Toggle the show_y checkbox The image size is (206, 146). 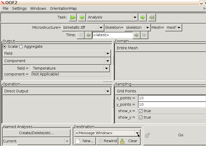click(141, 118)
